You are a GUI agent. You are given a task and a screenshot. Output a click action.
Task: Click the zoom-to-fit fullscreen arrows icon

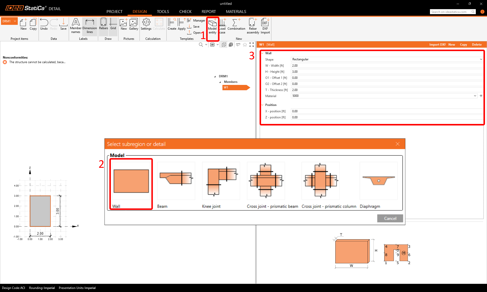[x=252, y=45]
